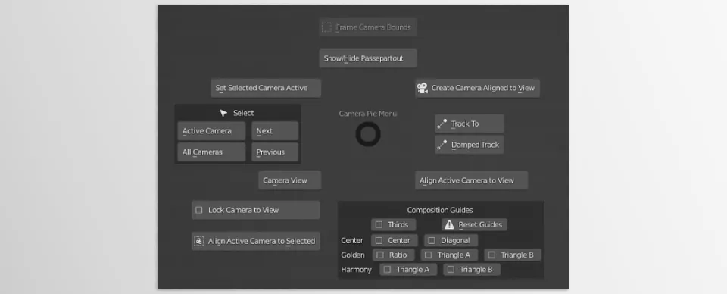Select the Active Camera button
The height and width of the screenshot is (294, 727).
211,131
